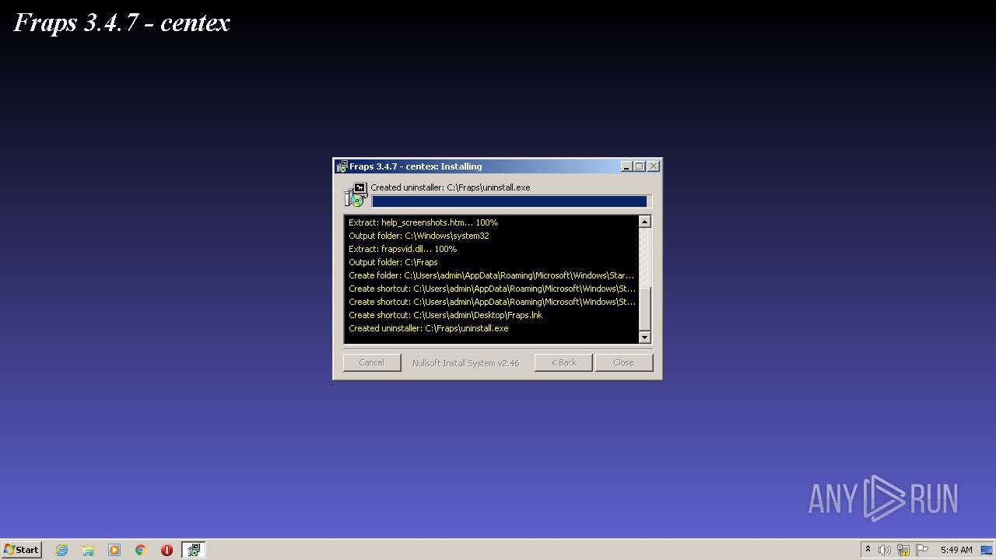This screenshot has width=996, height=560.
Task: Select the 'Create folder' log line
Action: pos(491,275)
